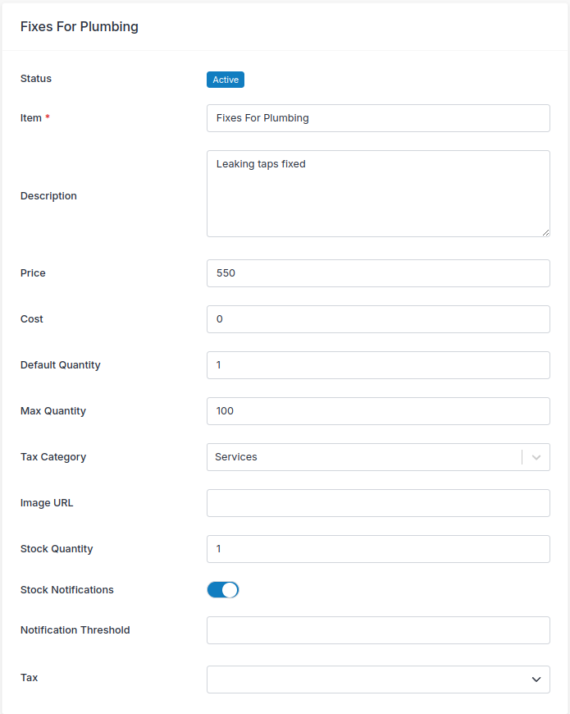Click the Stock Notifications label text

click(x=67, y=590)
